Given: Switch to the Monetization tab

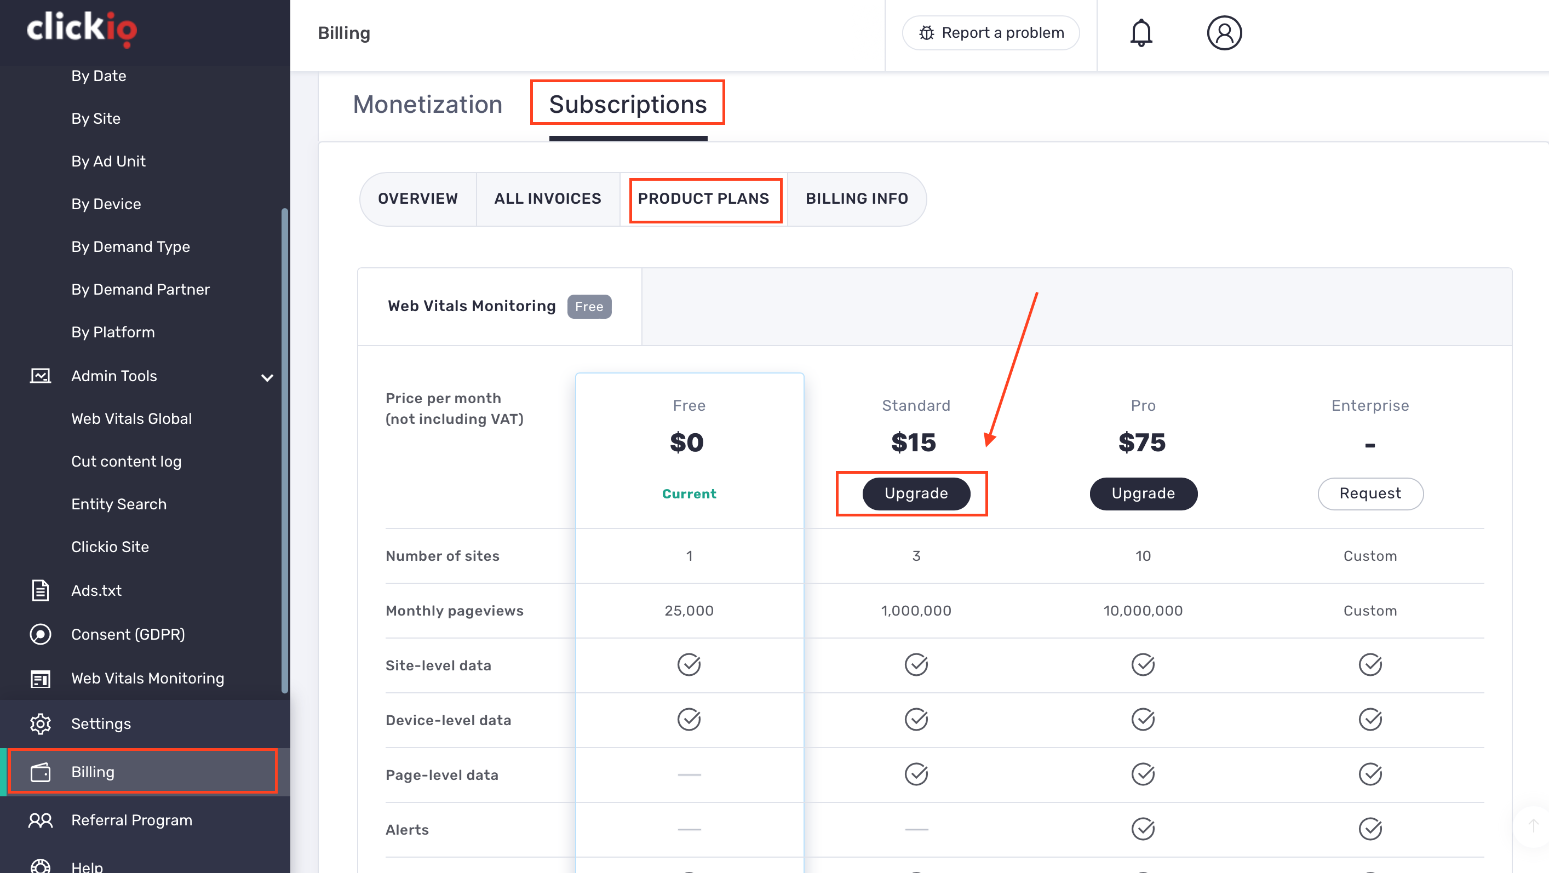Looking at the screenshot, I should click(428, 105).
